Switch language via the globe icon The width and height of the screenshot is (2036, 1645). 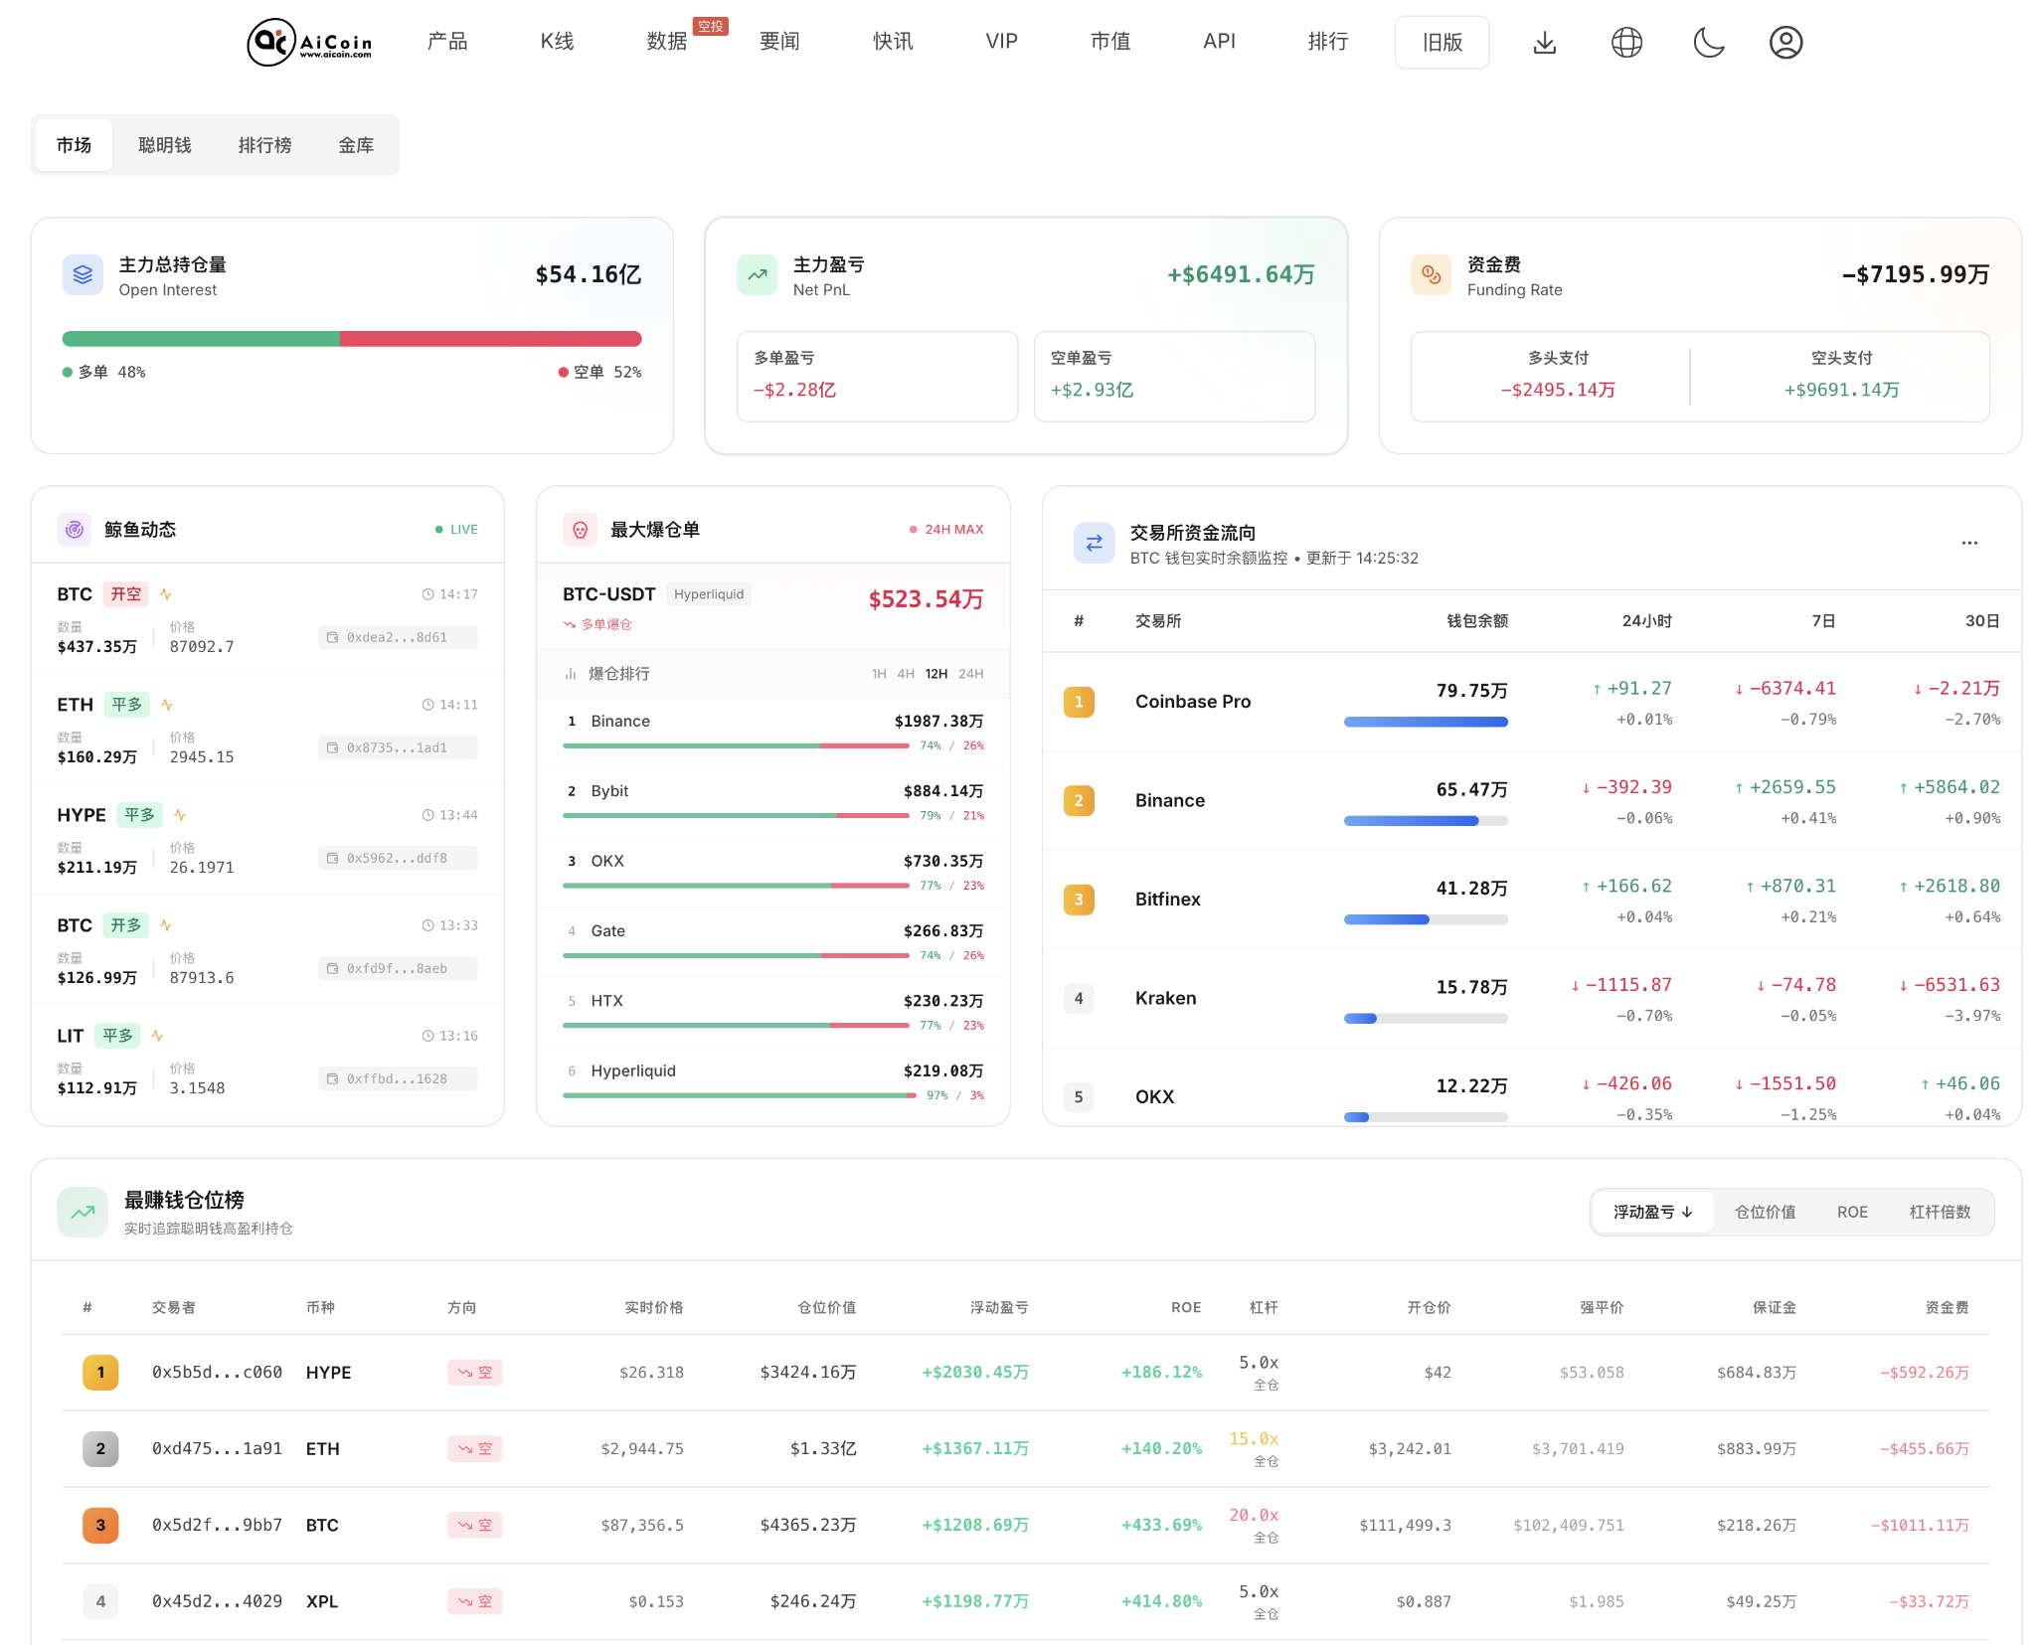[1626, 42]
